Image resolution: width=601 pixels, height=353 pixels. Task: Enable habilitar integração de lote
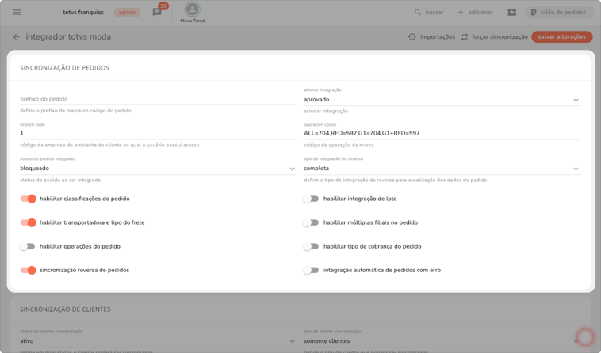point(311,199)
